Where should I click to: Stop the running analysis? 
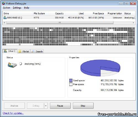83,106
